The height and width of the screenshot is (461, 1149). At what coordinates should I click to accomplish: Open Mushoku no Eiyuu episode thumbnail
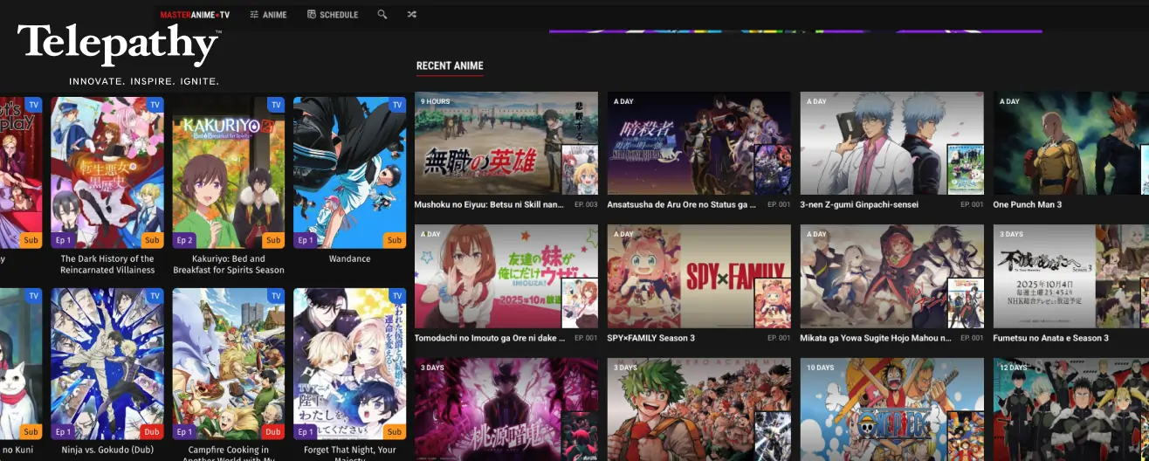point(506,143)
